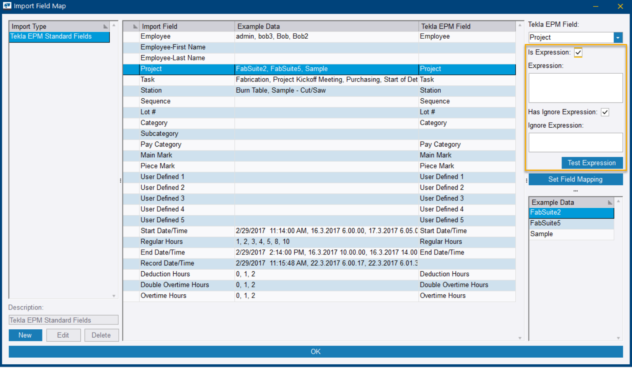Select the Employee import field row
The height and width of the screenshot is (368, 632).
(x=319, y=37)
